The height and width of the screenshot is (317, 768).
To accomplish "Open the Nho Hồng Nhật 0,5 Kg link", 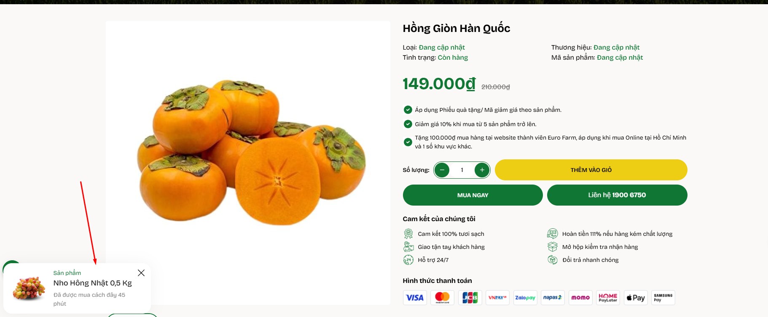I will pos(93,283).
